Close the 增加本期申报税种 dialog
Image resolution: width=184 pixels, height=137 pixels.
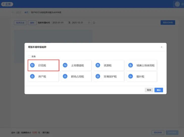point(162,47)
